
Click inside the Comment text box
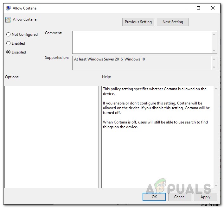[x=142, y=42]
